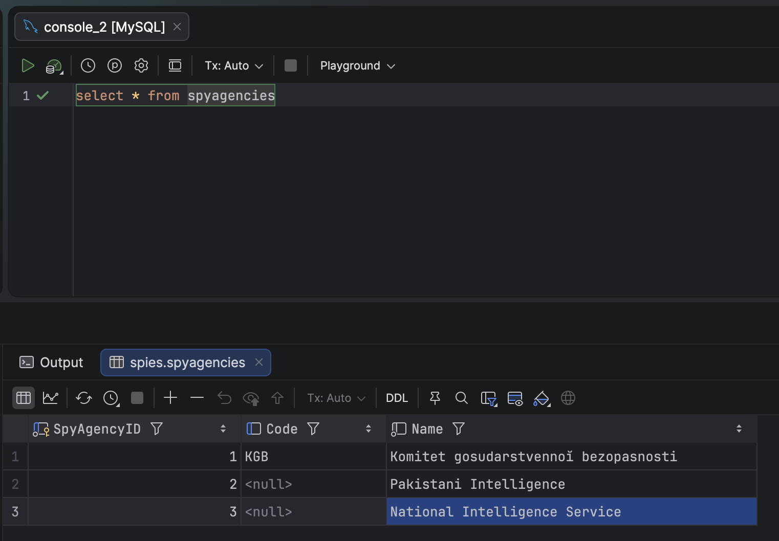Viewport: 779px width, 541px height.
Task: Open console settings via the gear icon
Action: click(x=141, y=65)
